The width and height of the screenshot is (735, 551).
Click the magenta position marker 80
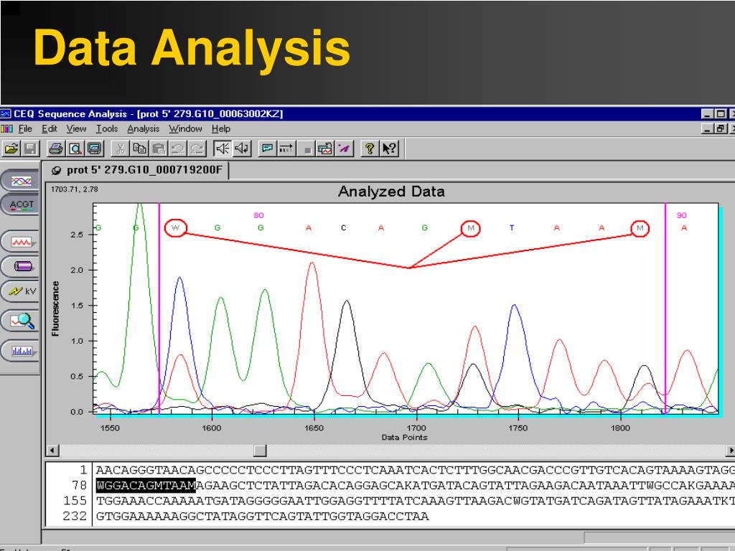(258, 215)
